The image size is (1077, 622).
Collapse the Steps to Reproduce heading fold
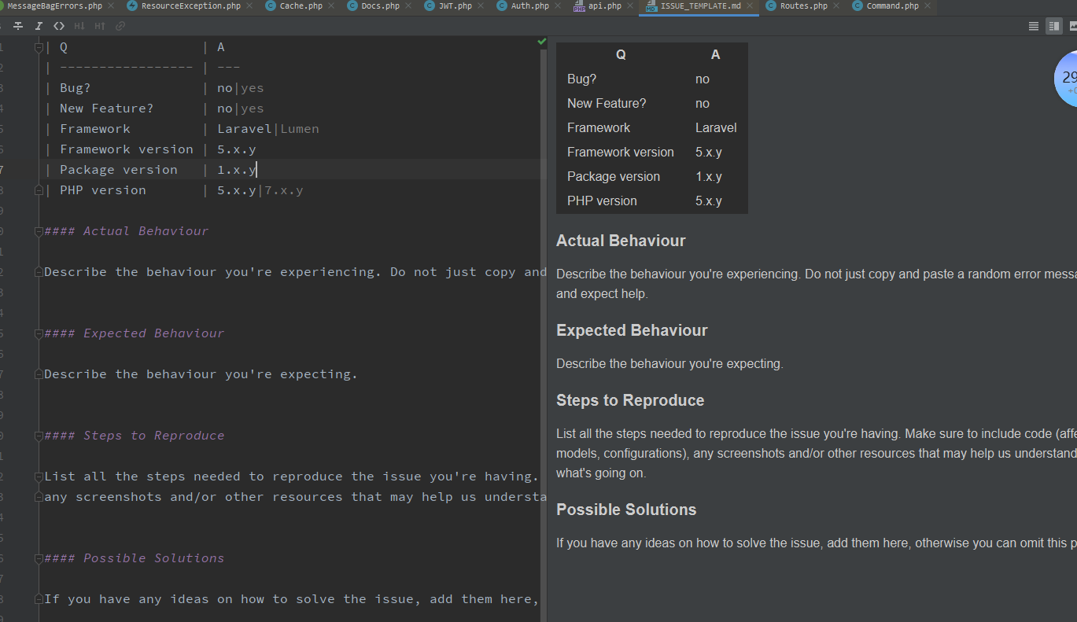tap(39, 436)
